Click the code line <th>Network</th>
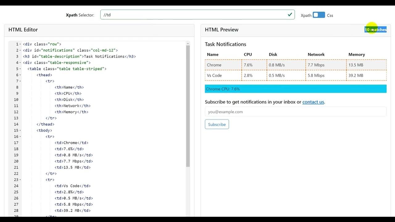 pos(73,106)
